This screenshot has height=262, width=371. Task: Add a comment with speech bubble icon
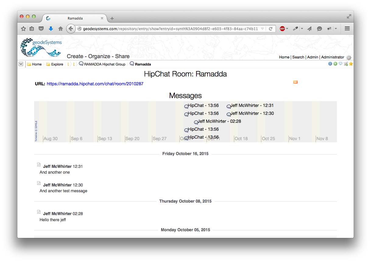click(341, 64)
